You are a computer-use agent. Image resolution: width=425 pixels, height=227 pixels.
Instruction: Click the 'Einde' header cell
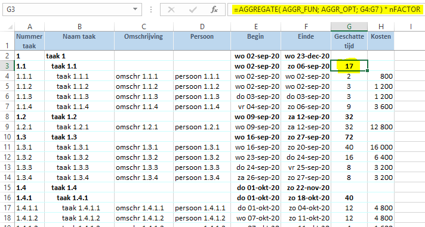[306, 41]
